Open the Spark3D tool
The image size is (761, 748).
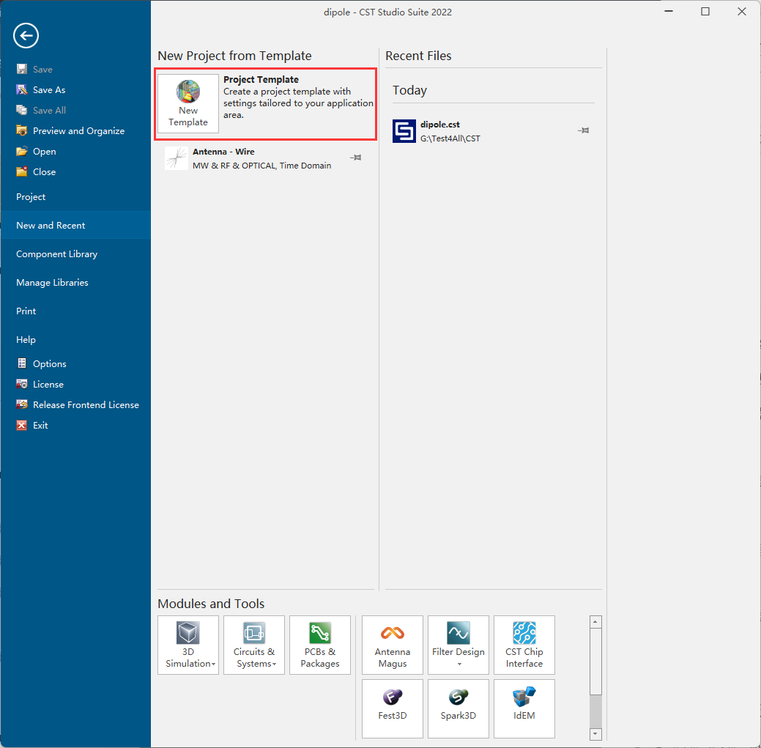[459, 708]
